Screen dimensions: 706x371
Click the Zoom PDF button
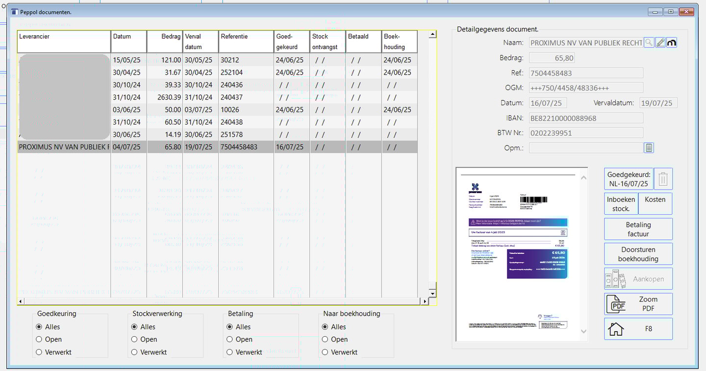coord(638,304)
